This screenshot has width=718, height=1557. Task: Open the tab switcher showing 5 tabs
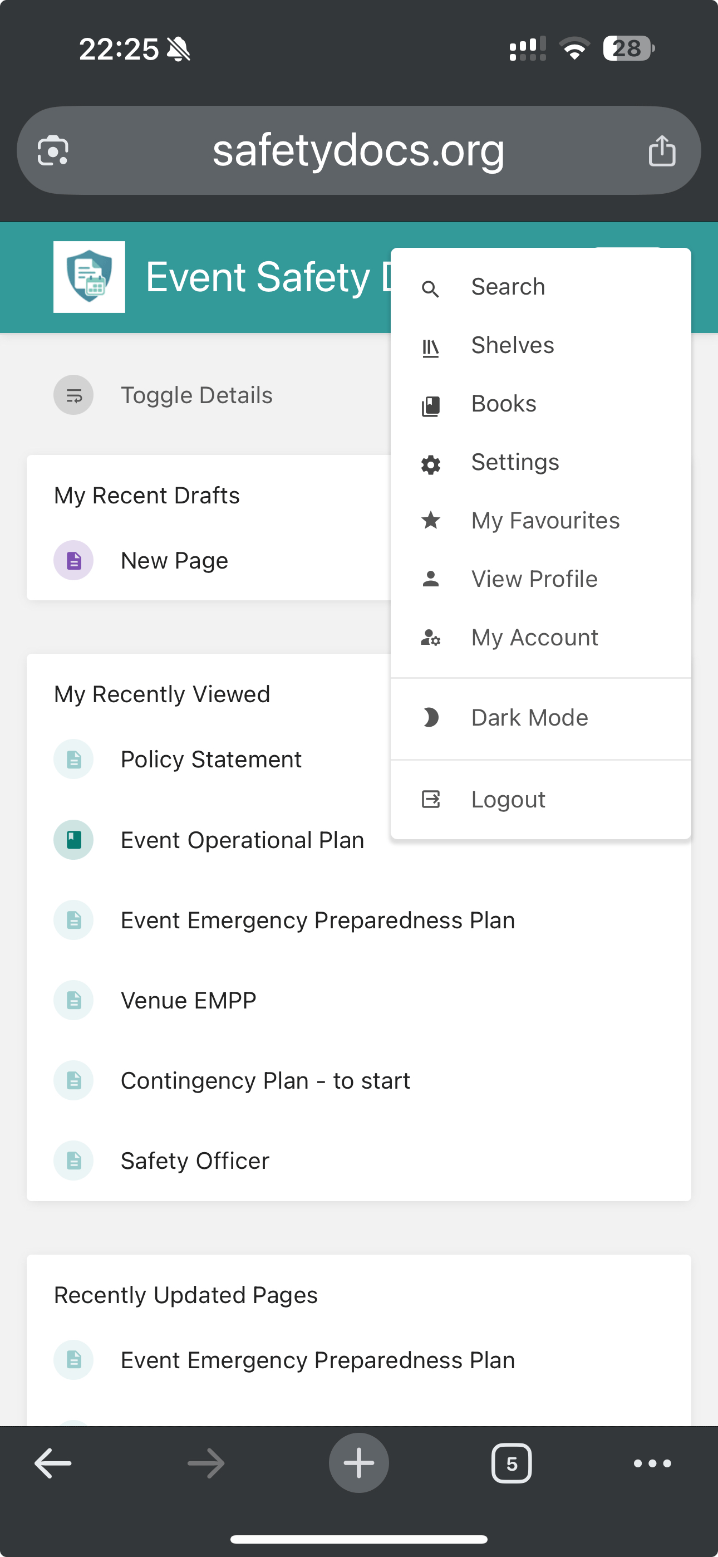click(x=512, y=1463)
